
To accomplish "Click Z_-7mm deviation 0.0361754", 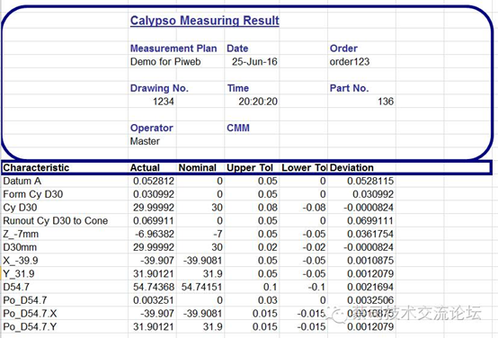I will point(370,234).
